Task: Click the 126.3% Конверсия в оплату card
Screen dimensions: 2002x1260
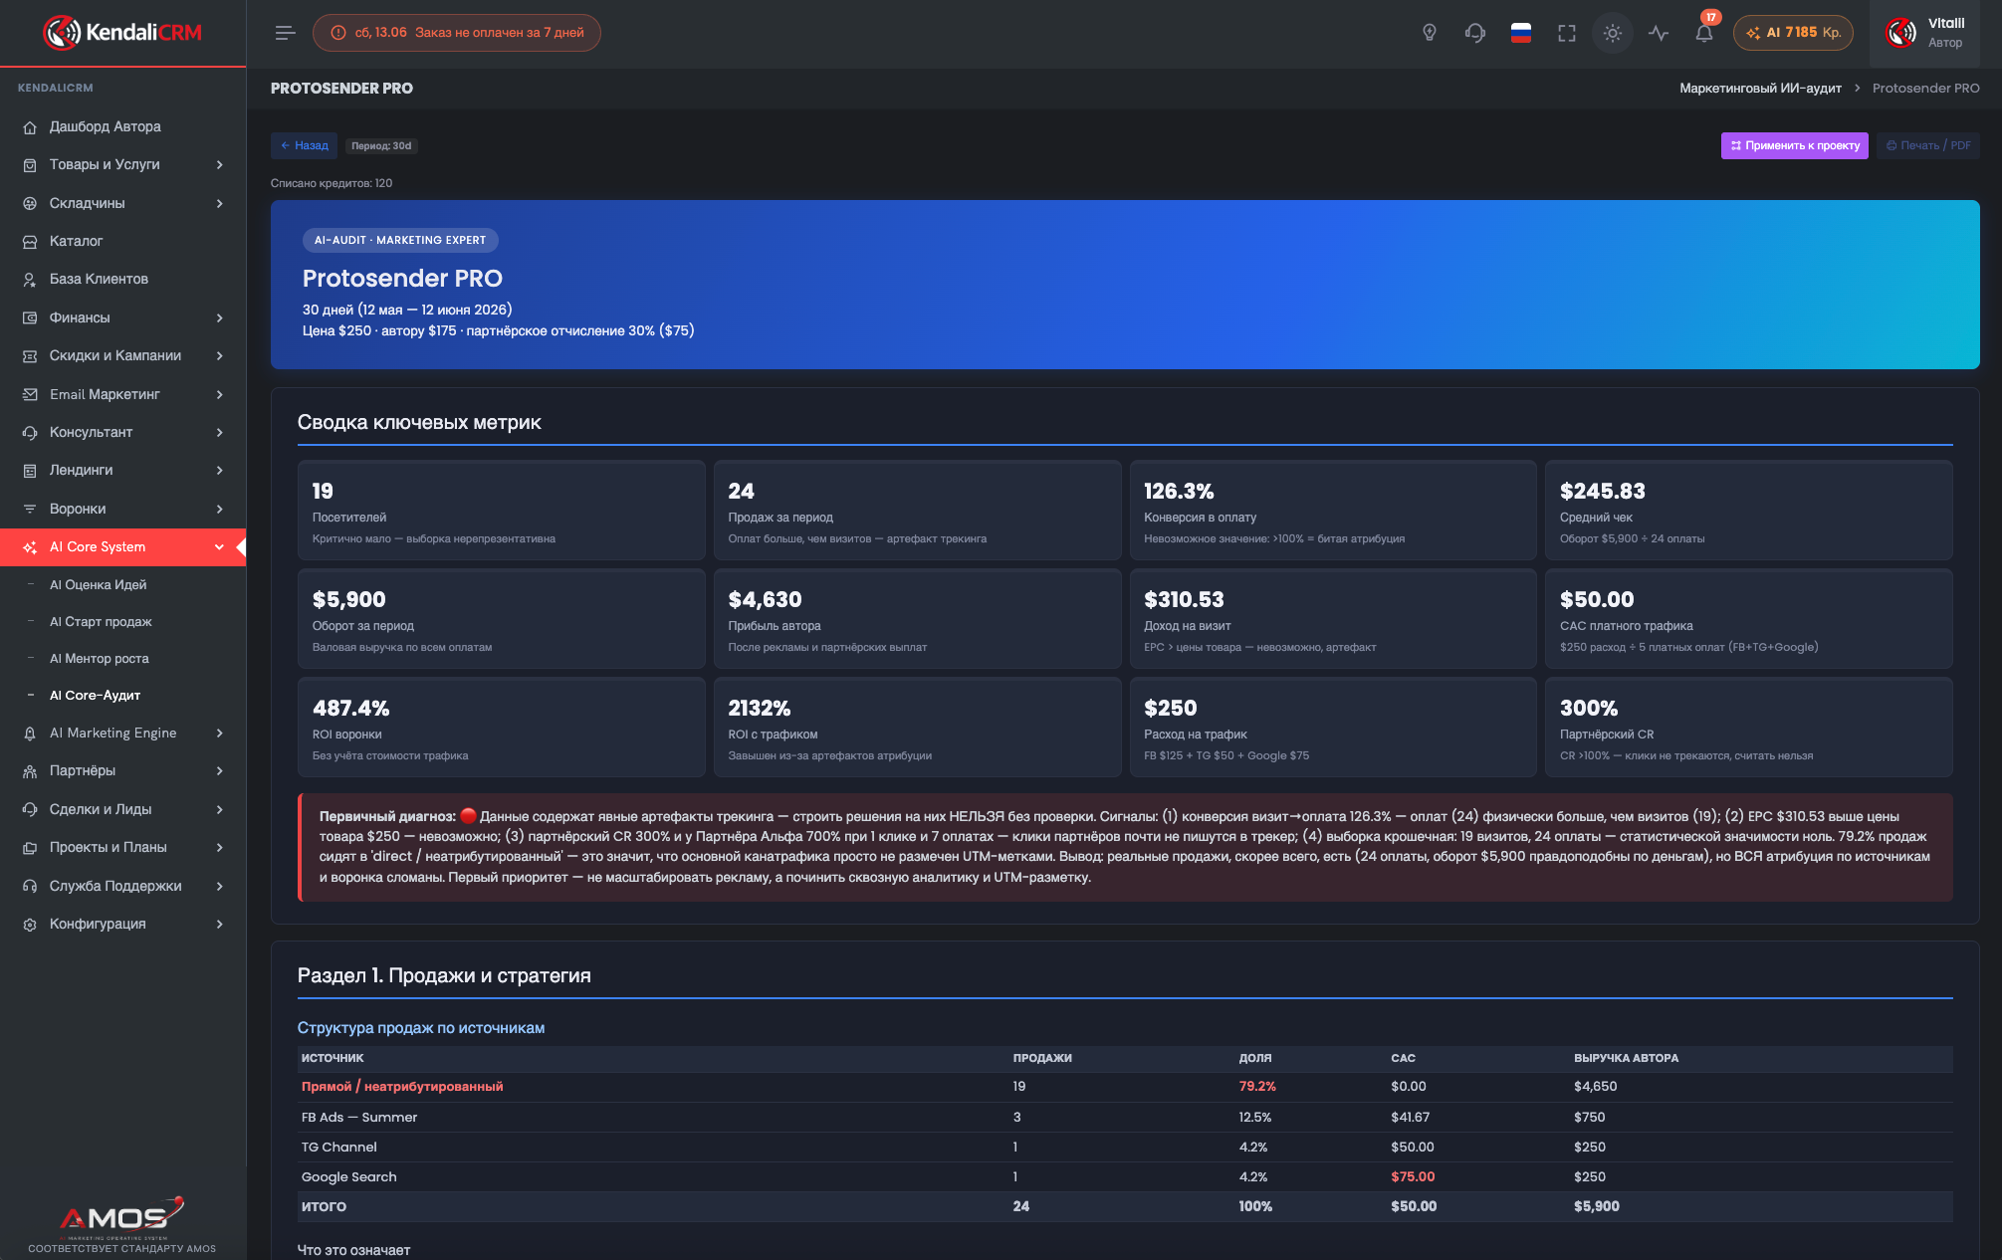Action: [x=1333, y=510]
